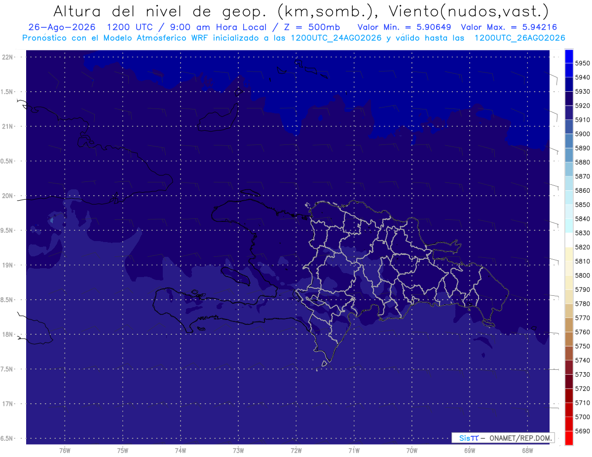Screen dimensions: 592x457
Task: Click the legend color band between 5920 and 5930
Action: coord(569,98)
